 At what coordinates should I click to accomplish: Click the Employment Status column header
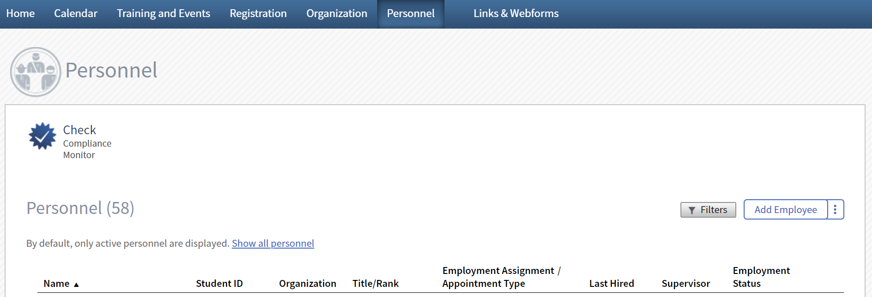click(x=761, y=277)
